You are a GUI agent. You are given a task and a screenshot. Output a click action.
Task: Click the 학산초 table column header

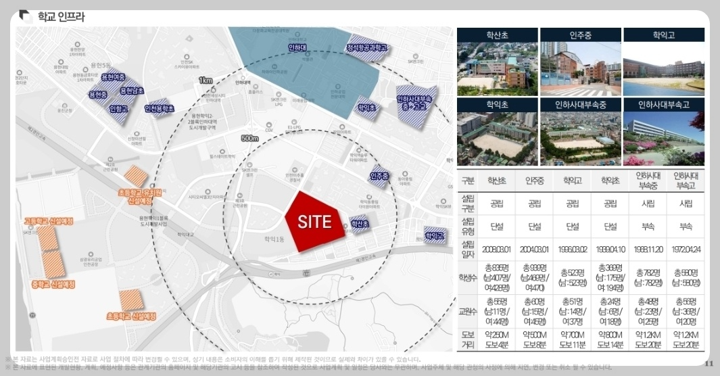tap(497, 181)
